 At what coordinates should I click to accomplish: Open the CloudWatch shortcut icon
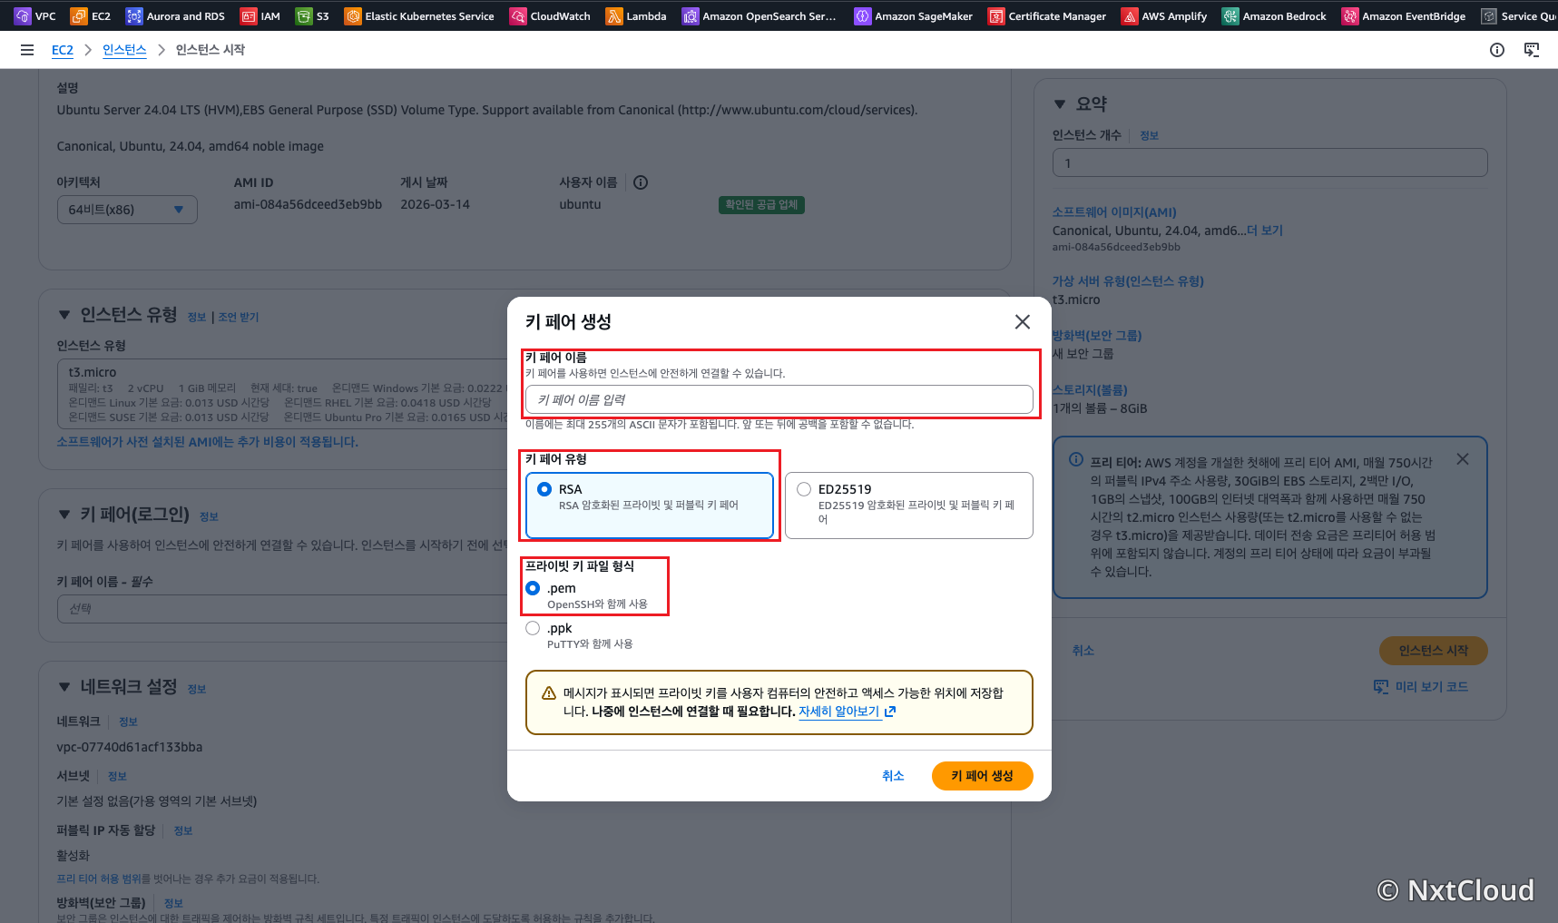(518, 15)
